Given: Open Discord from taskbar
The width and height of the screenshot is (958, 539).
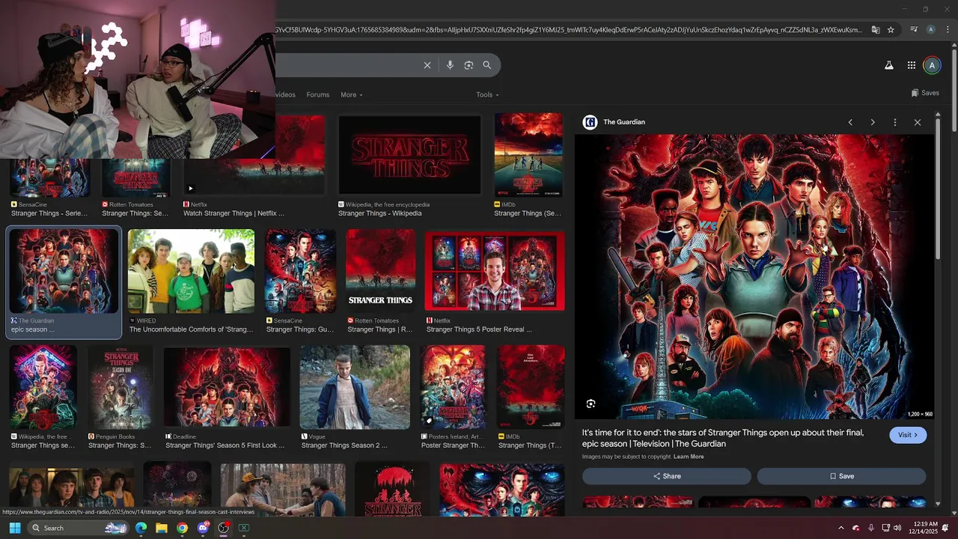Looking at the screenshot, I should pyautogui.click(x=203, y=528).
